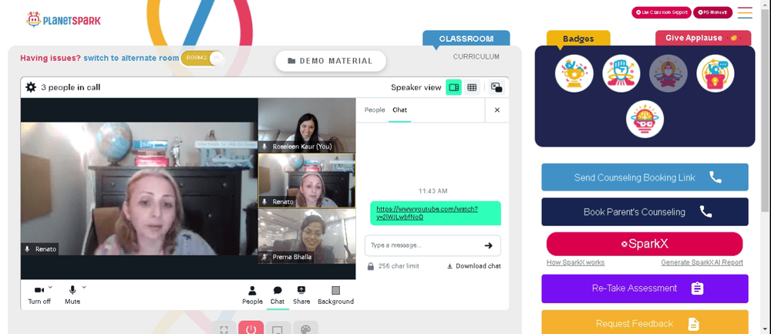771x334 pixels.
Task: Click "3 people in call" text
Action: (71, 88)
